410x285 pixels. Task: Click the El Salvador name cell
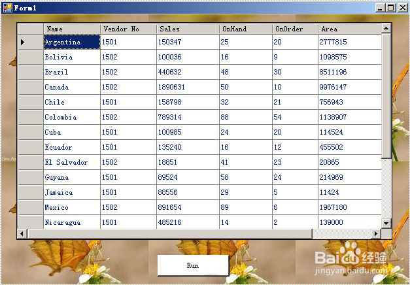pyautogui.click(x=72, y=162)
